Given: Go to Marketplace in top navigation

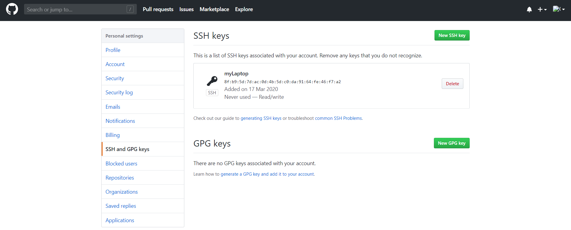Looking at the screenshot, I should (x=214, y=9).
